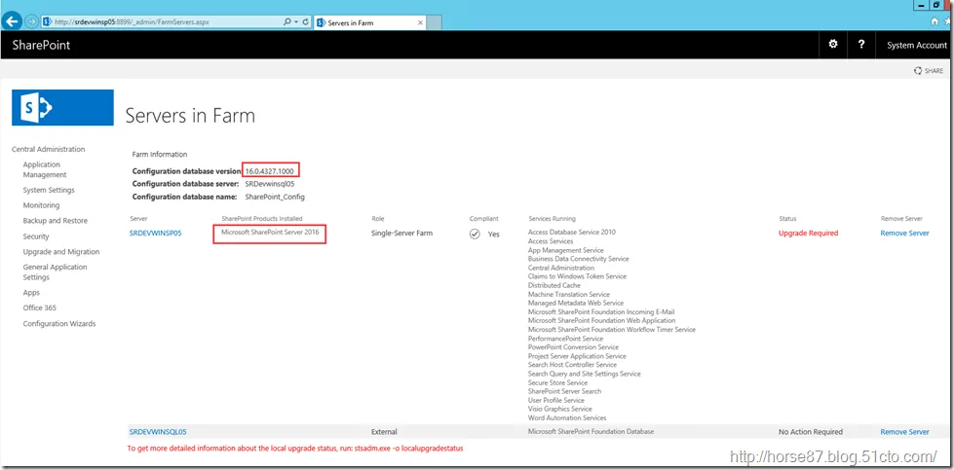The width and height of the screenshot is (954, 470).
Task: Click the SharePoint logo image
Action: [62, 107]
